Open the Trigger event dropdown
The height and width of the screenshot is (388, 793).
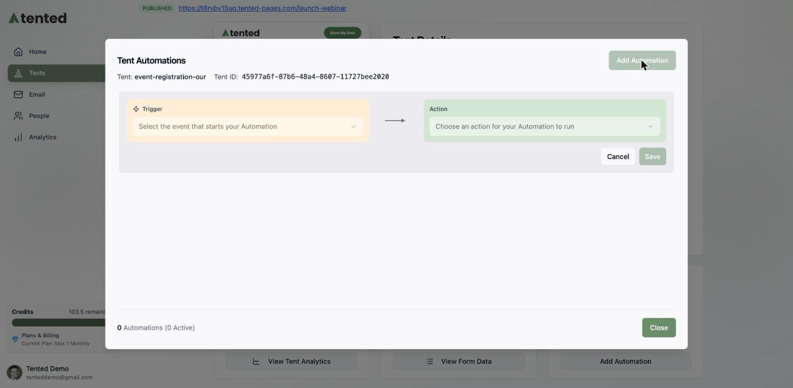tap(248, 126)
